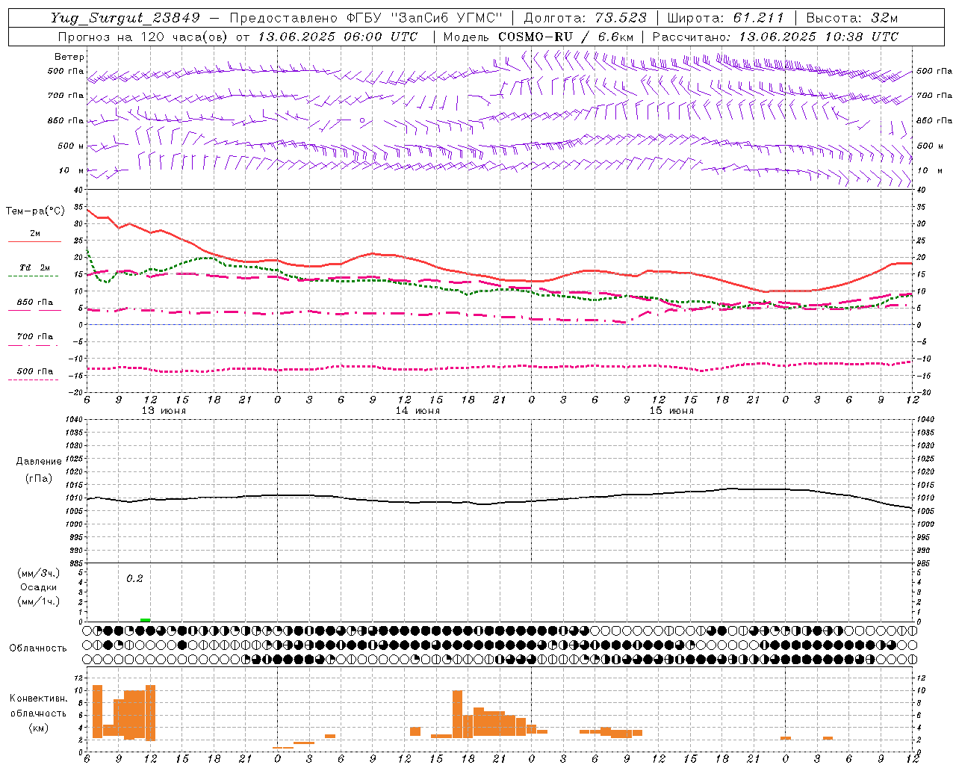Click the Долгота: 73.523 value
The width and height of the screenshot is (956, 765).
[x=586, y=19]
